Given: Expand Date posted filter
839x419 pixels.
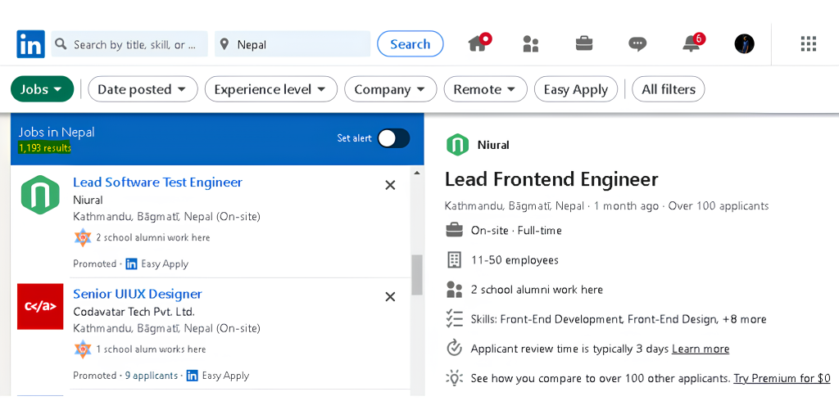Looking at the screenshot, I should click(143, 89).
